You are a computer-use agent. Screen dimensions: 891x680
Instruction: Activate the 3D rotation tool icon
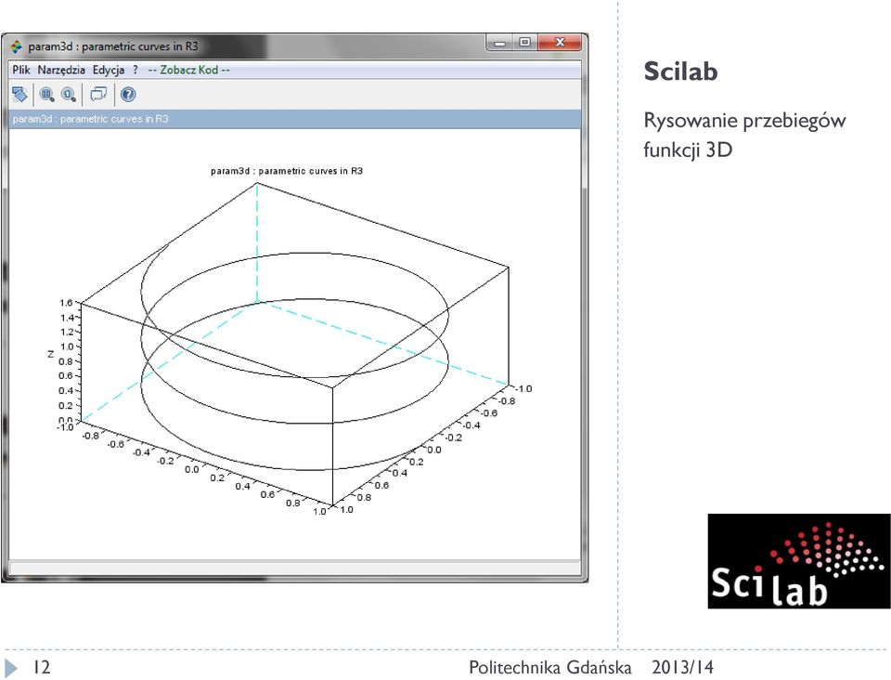point(19,95)
